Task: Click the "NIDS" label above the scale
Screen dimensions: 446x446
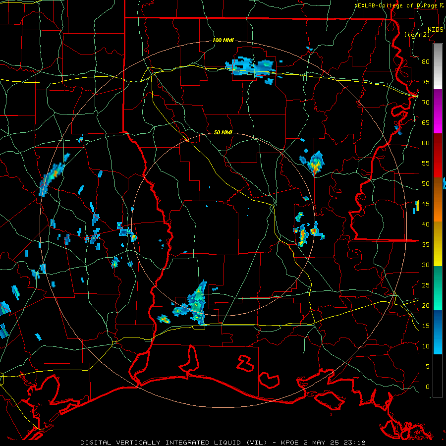Action: click(x=436, y=30)
